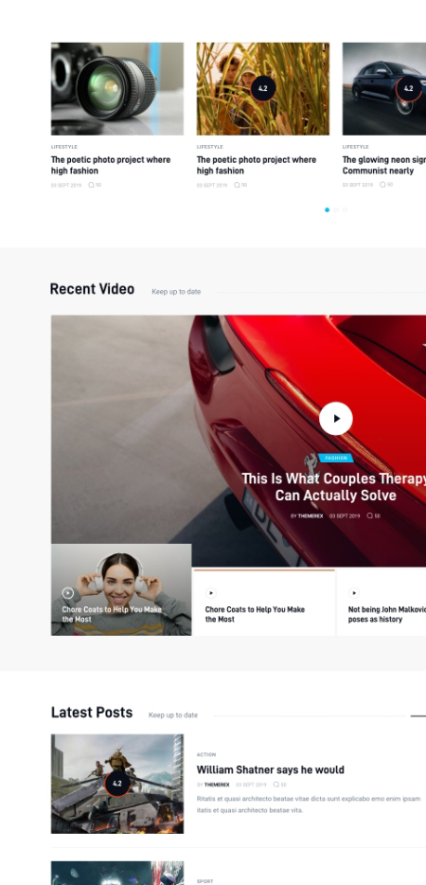Open LIFESTYLE category above the camera lens post

point(63,147)
